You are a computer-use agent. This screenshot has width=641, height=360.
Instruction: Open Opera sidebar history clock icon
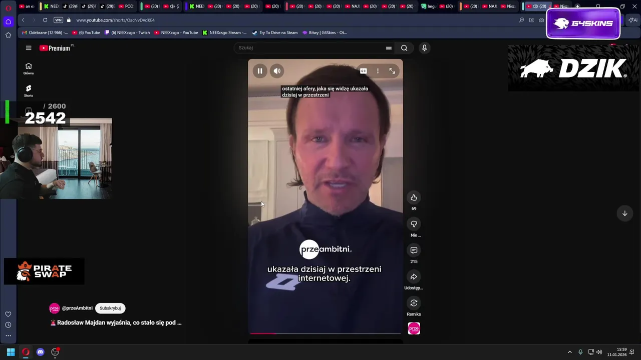coord(8,325)
